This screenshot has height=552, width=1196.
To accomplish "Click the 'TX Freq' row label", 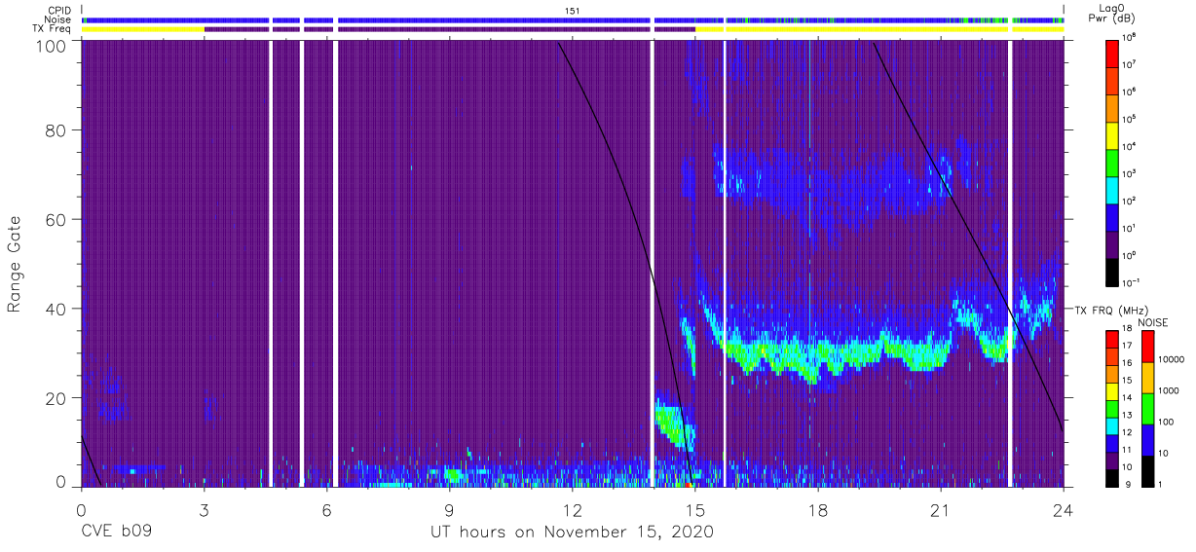I will (52, 28).
